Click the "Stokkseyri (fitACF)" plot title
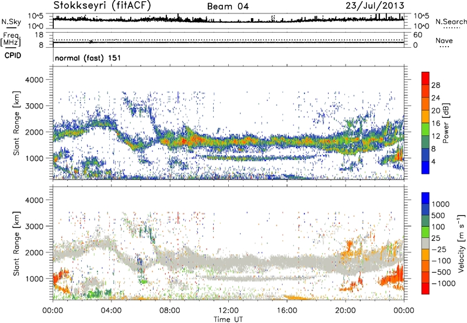Screen dimensions: 467x323 [x=102, y=5]
